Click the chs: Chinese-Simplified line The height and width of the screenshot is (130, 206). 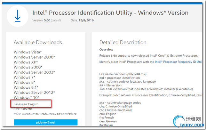pyautogui.click(x=115, y=106)
